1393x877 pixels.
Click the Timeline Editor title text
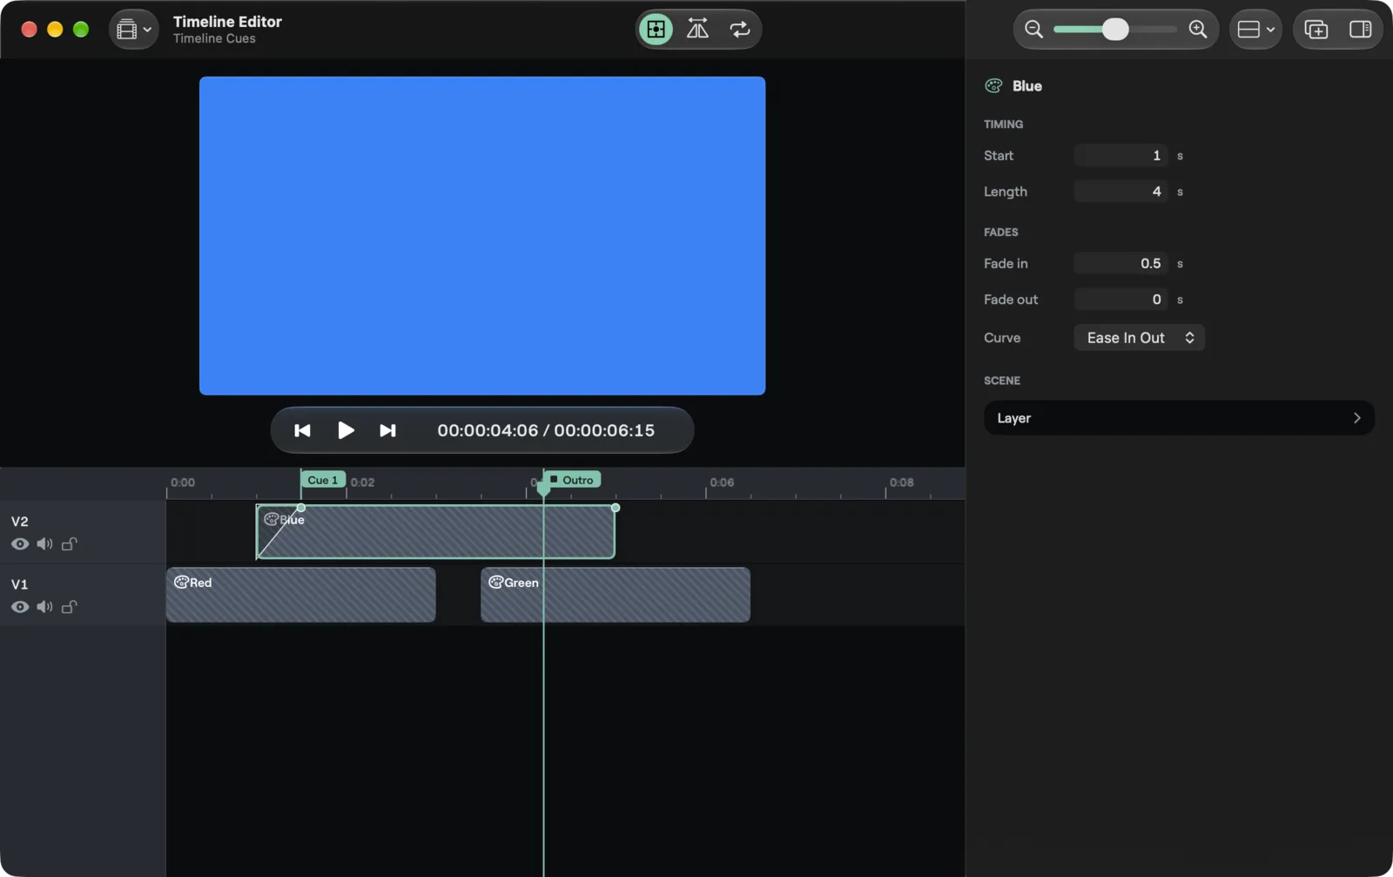pos(227,22)
